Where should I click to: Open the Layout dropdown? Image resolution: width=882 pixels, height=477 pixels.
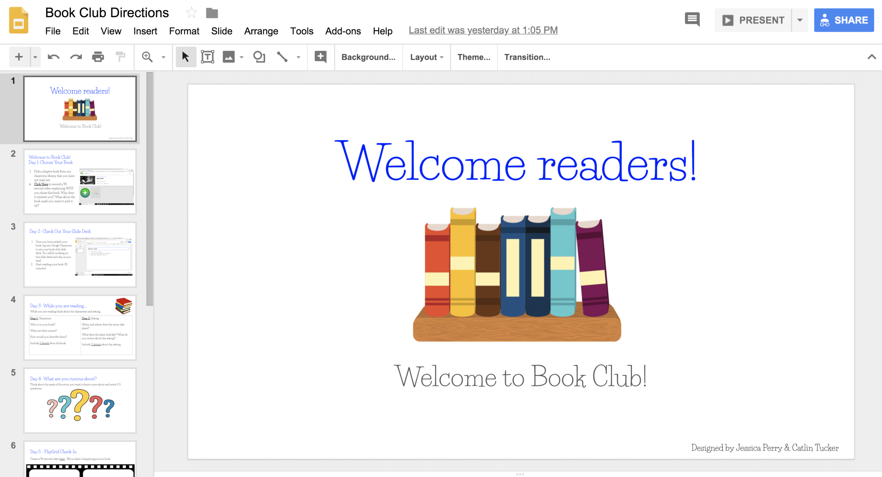(x=426, y=57)
